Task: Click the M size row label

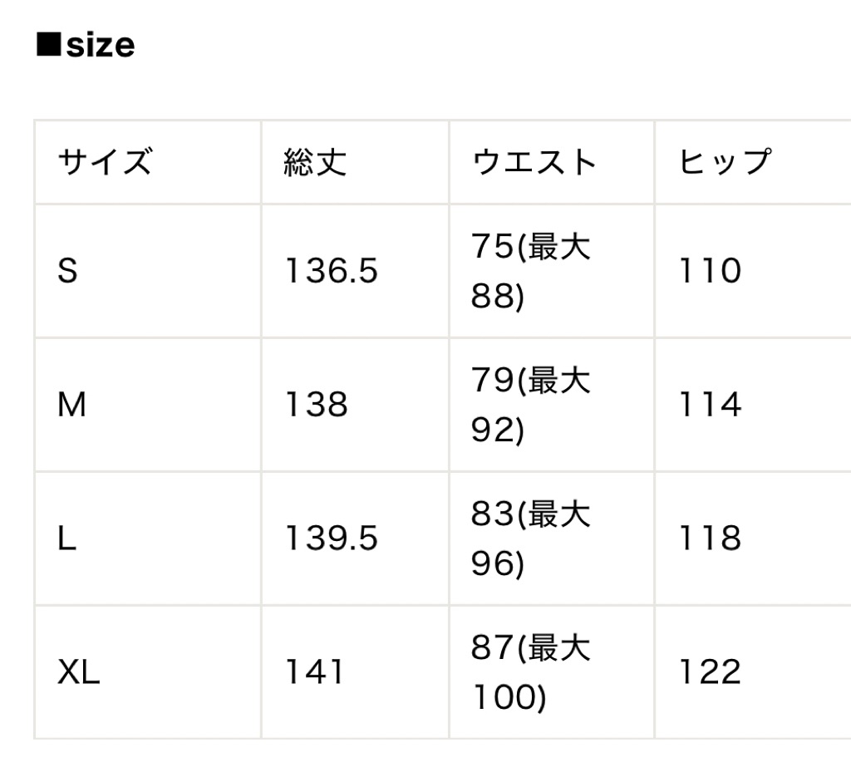Action: pyautogui.click(x=71, y=405)
